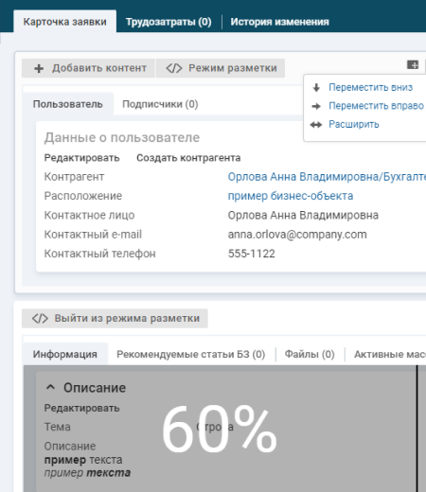Click Редактировать under Данные о пользователе

tap(81, 158)
